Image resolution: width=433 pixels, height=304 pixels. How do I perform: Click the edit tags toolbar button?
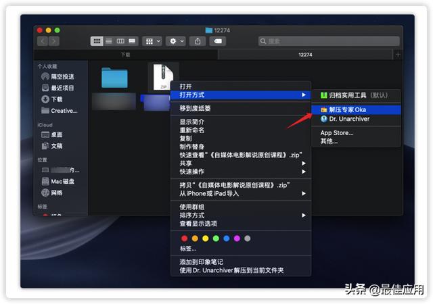pyautogui.click(x=218, y=41)
